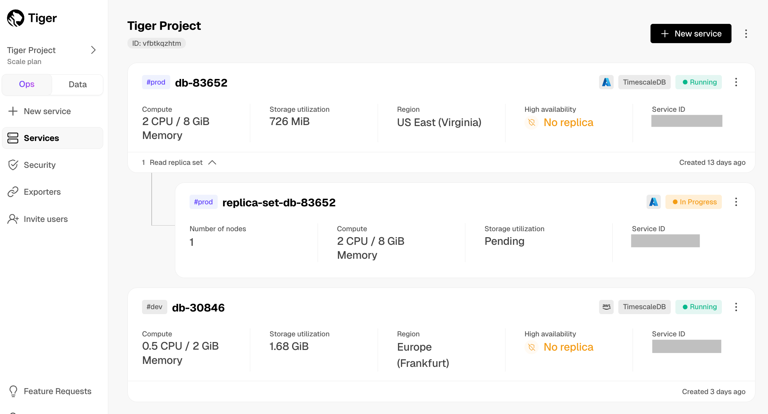Click the Tiger logo icon

coord(16,18)
